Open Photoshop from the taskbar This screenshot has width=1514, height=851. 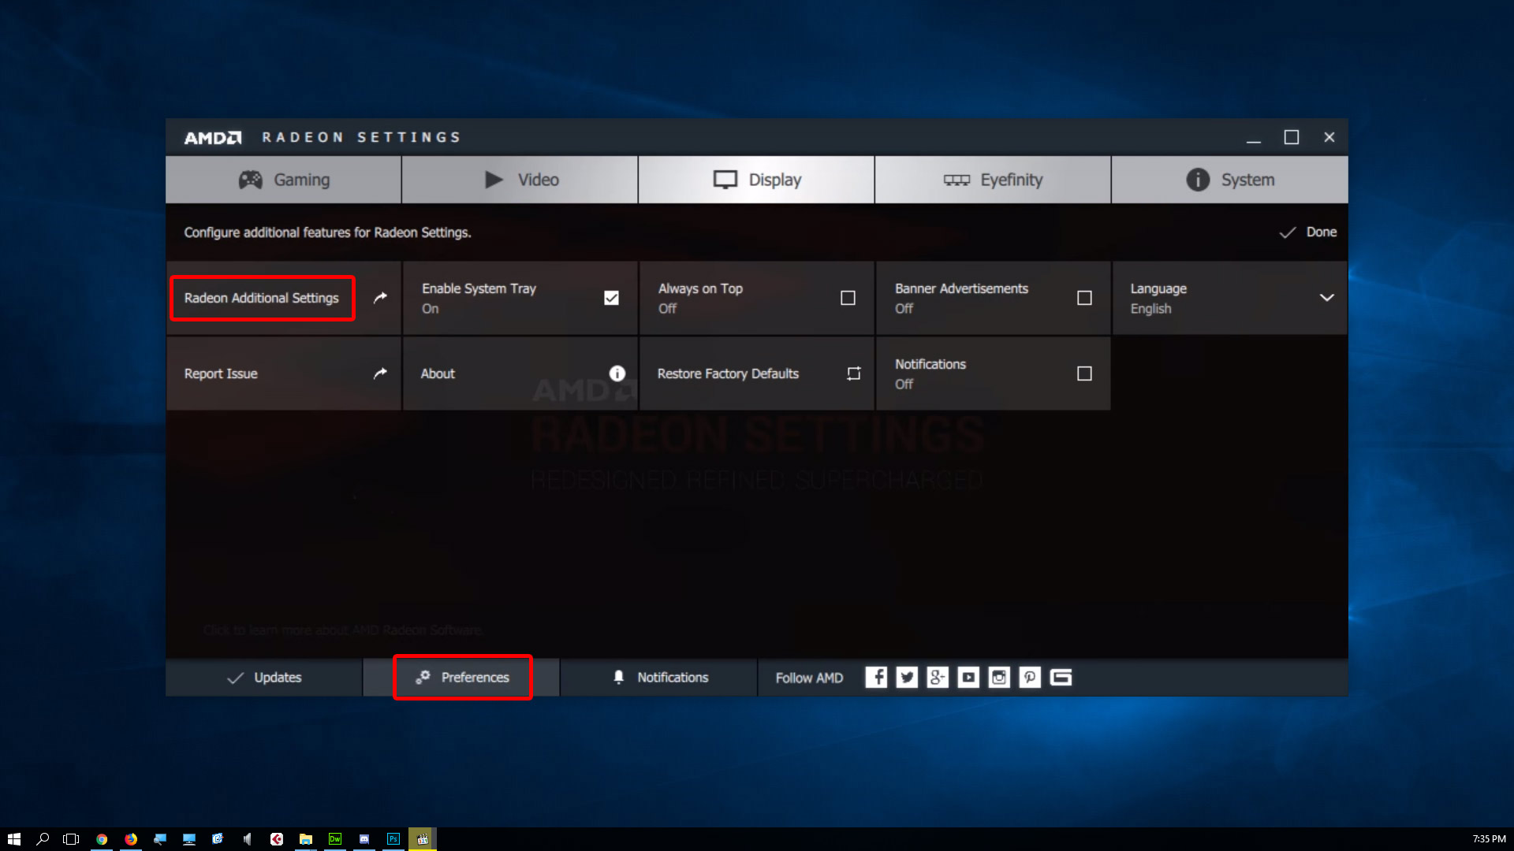pos(393,839)
